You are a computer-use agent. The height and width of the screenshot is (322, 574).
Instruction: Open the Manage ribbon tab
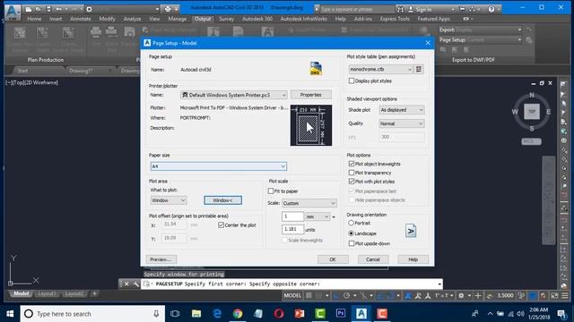pos(178,19)
